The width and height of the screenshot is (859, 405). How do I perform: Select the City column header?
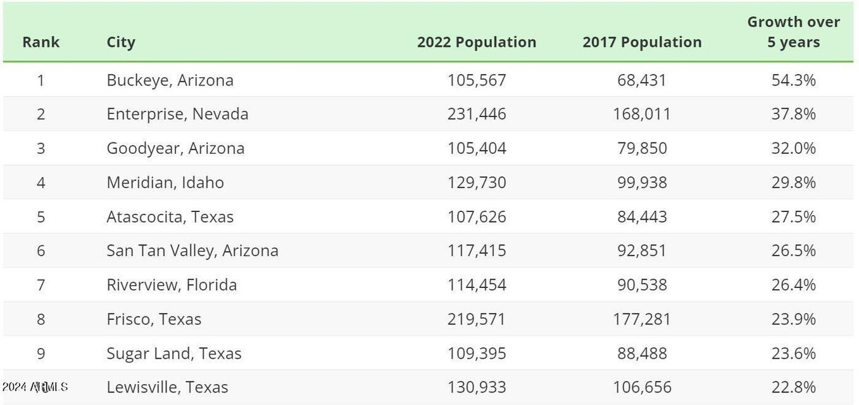[120, 42]
